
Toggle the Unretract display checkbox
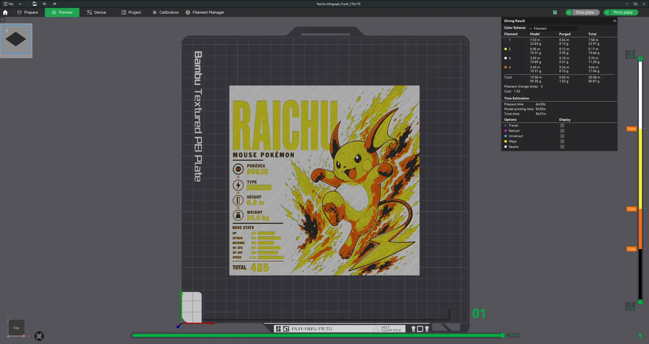pyautogui.click(x=562, y=136)
